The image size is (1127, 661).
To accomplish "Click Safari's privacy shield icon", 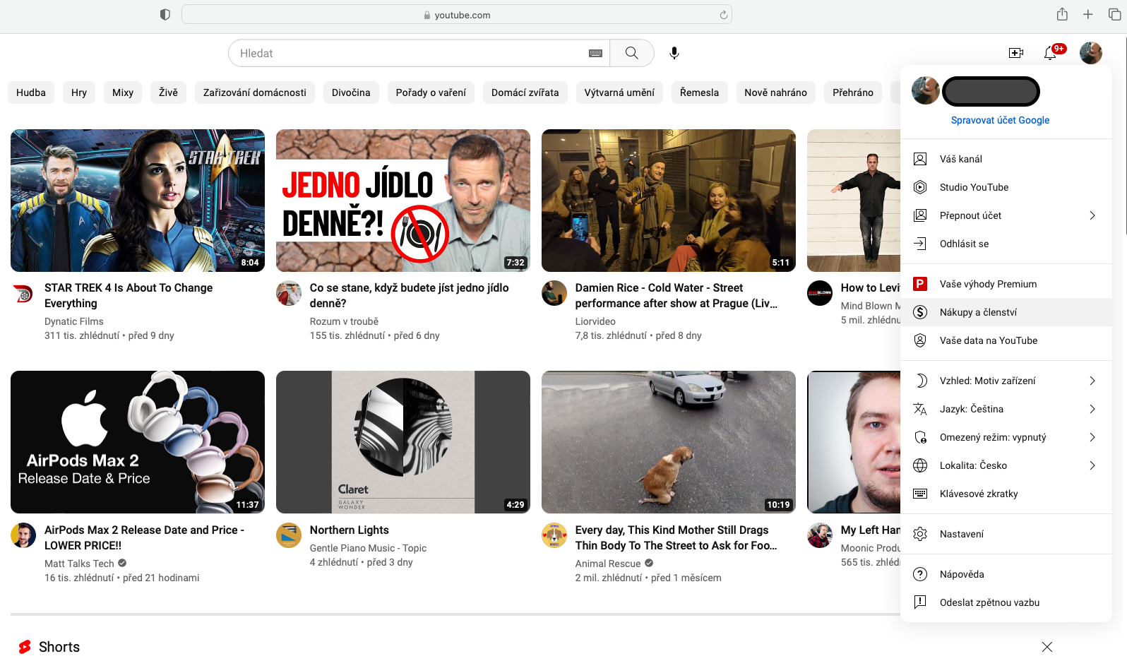I will click(165, 15).
